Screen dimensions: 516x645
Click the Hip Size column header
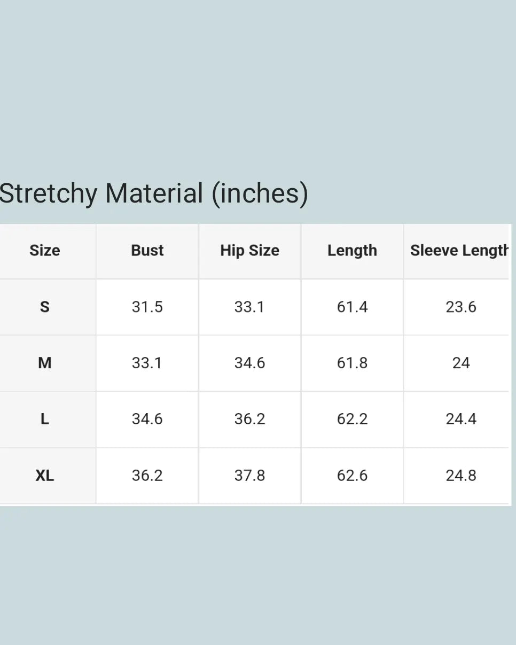click(x=250, y=251)
